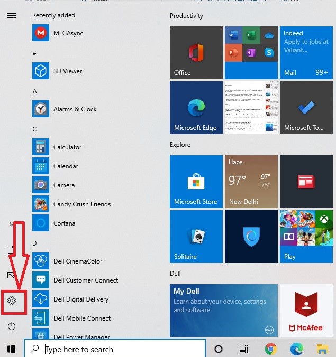Open the red News tile
This screenshot has height=357, width=336.
(x=306, y=182)
